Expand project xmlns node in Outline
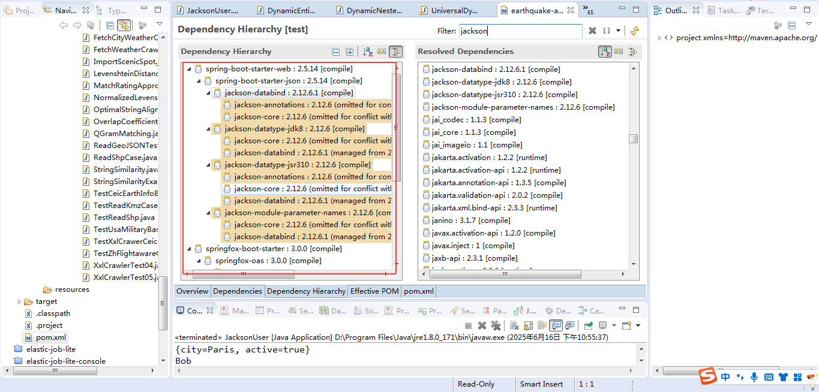 tap(659, 38)
